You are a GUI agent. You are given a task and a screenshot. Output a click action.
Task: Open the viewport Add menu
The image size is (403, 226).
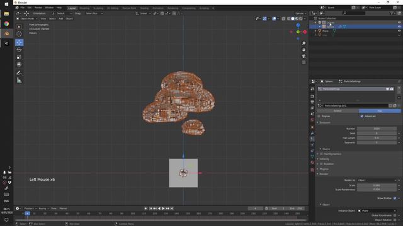click(x=60, y=19)
